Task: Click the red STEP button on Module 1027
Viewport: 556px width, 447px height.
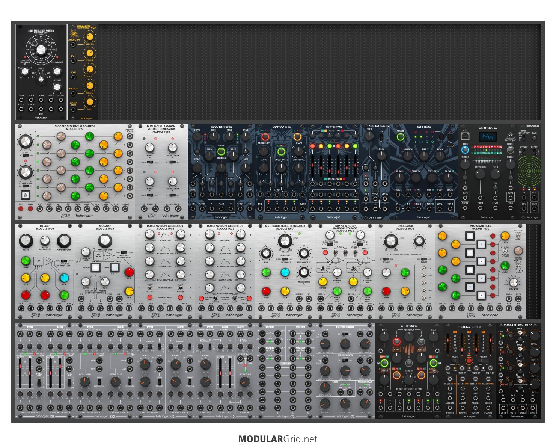Action: click(21, 209)
